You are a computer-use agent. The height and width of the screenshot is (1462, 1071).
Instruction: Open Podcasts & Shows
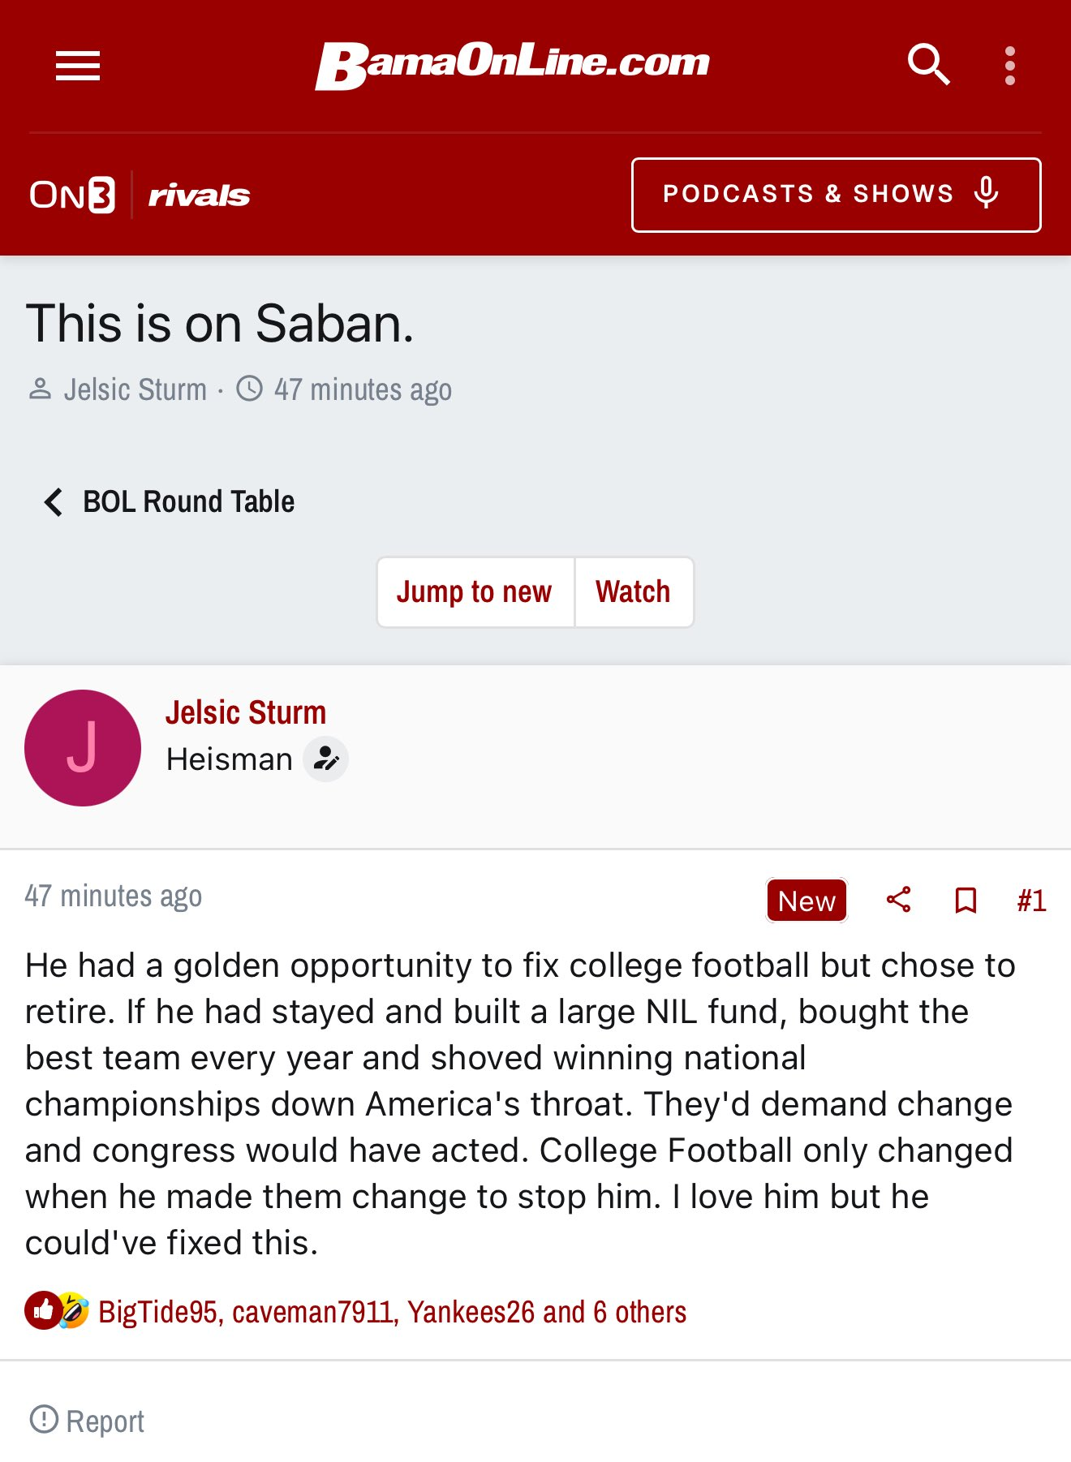pyautogui.click(x=836, y=195)
